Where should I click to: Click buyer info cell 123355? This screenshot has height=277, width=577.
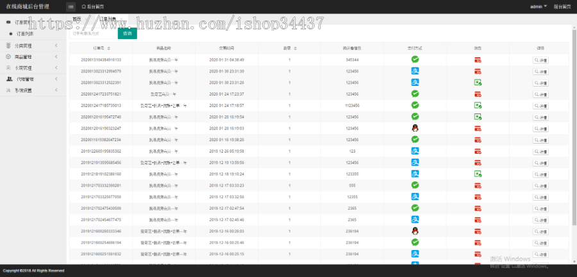tap(352, 174)
